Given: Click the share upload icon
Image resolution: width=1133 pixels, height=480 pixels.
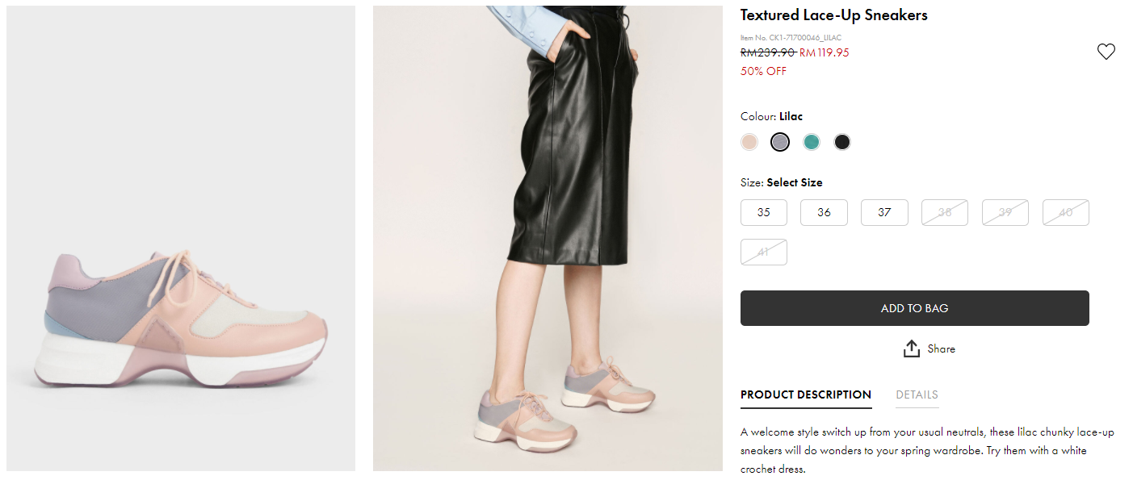Looking at the screenshot, I should [x=912, y=349].
